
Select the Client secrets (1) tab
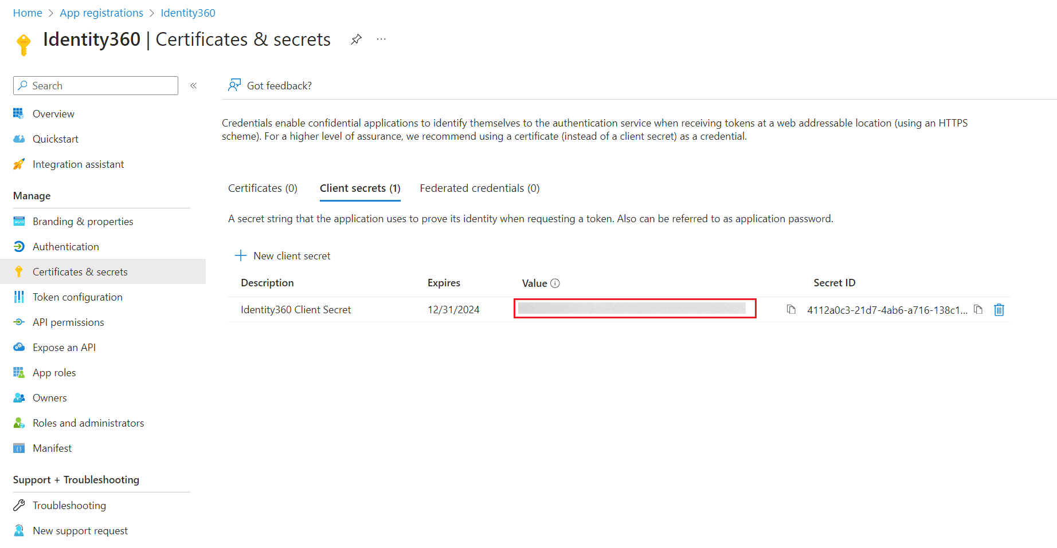[360, 188]
